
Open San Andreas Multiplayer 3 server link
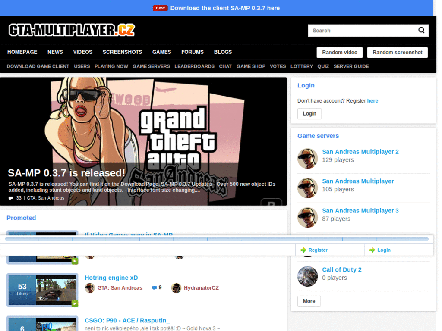360,211
